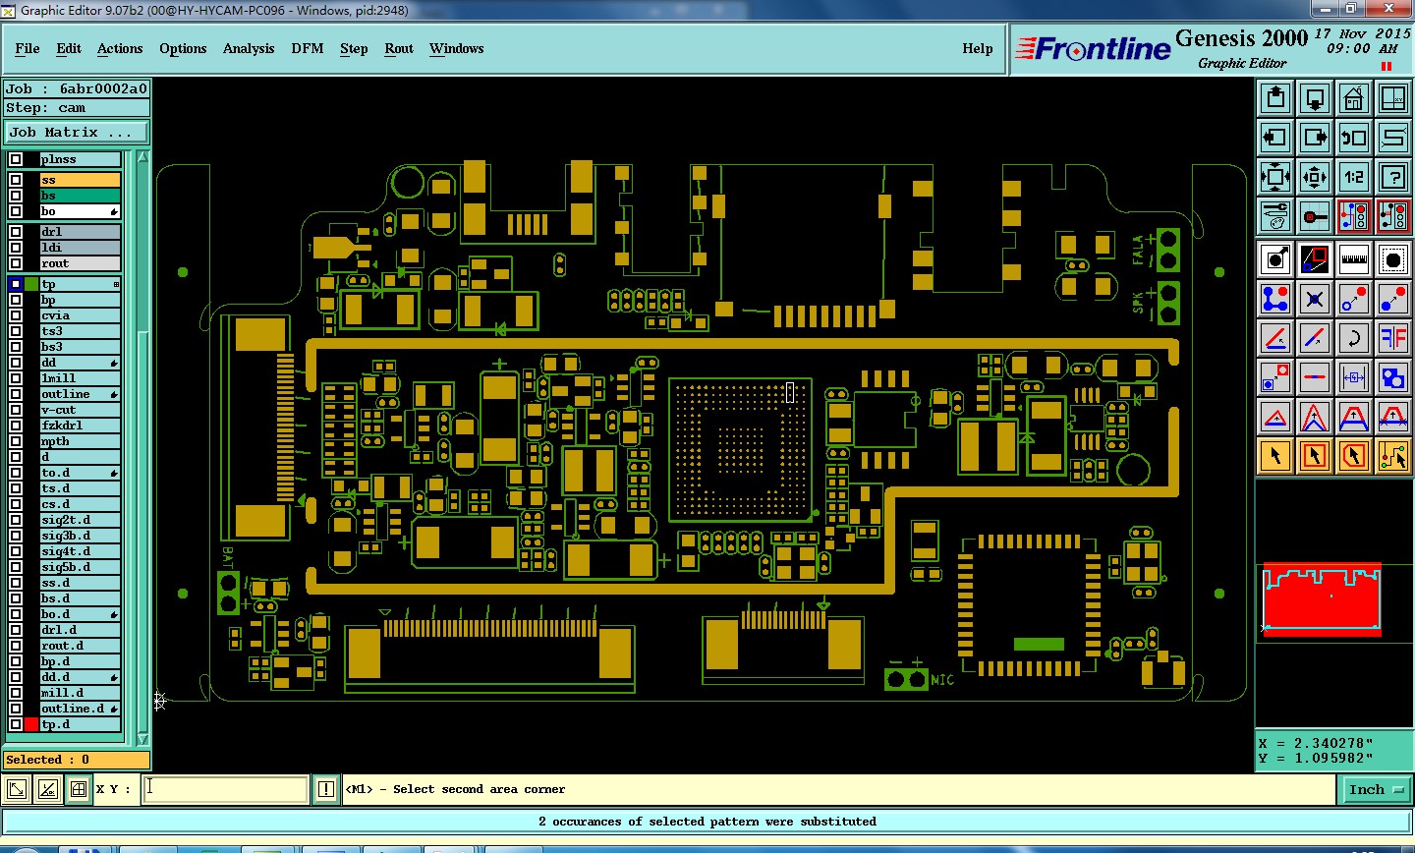This screenshot has width=1415, height=853.
Task: Toggle the outline layer checkbox
Action: (16, 394)
